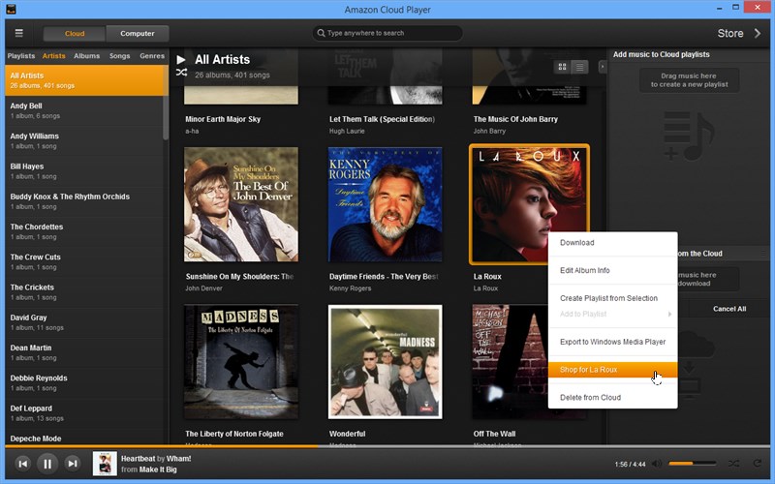Skip to the next track

(x=72, y=464)
